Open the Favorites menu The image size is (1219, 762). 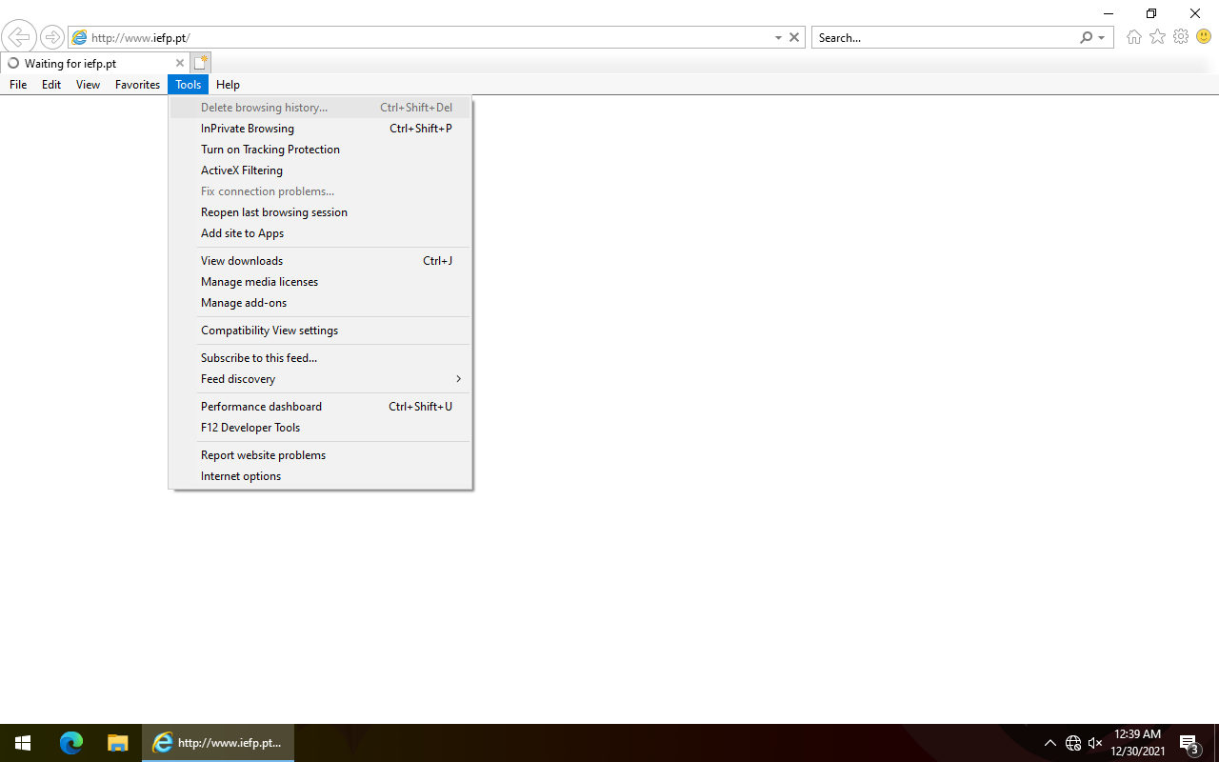[137, 85]
